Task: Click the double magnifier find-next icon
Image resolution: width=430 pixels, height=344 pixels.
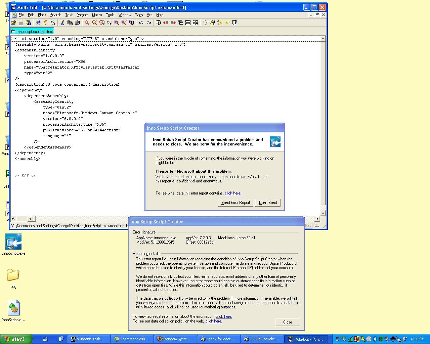Action: (x=102, y=23)
